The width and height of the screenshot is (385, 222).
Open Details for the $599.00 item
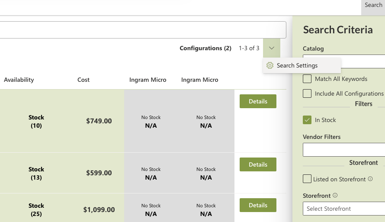(258, 164)
